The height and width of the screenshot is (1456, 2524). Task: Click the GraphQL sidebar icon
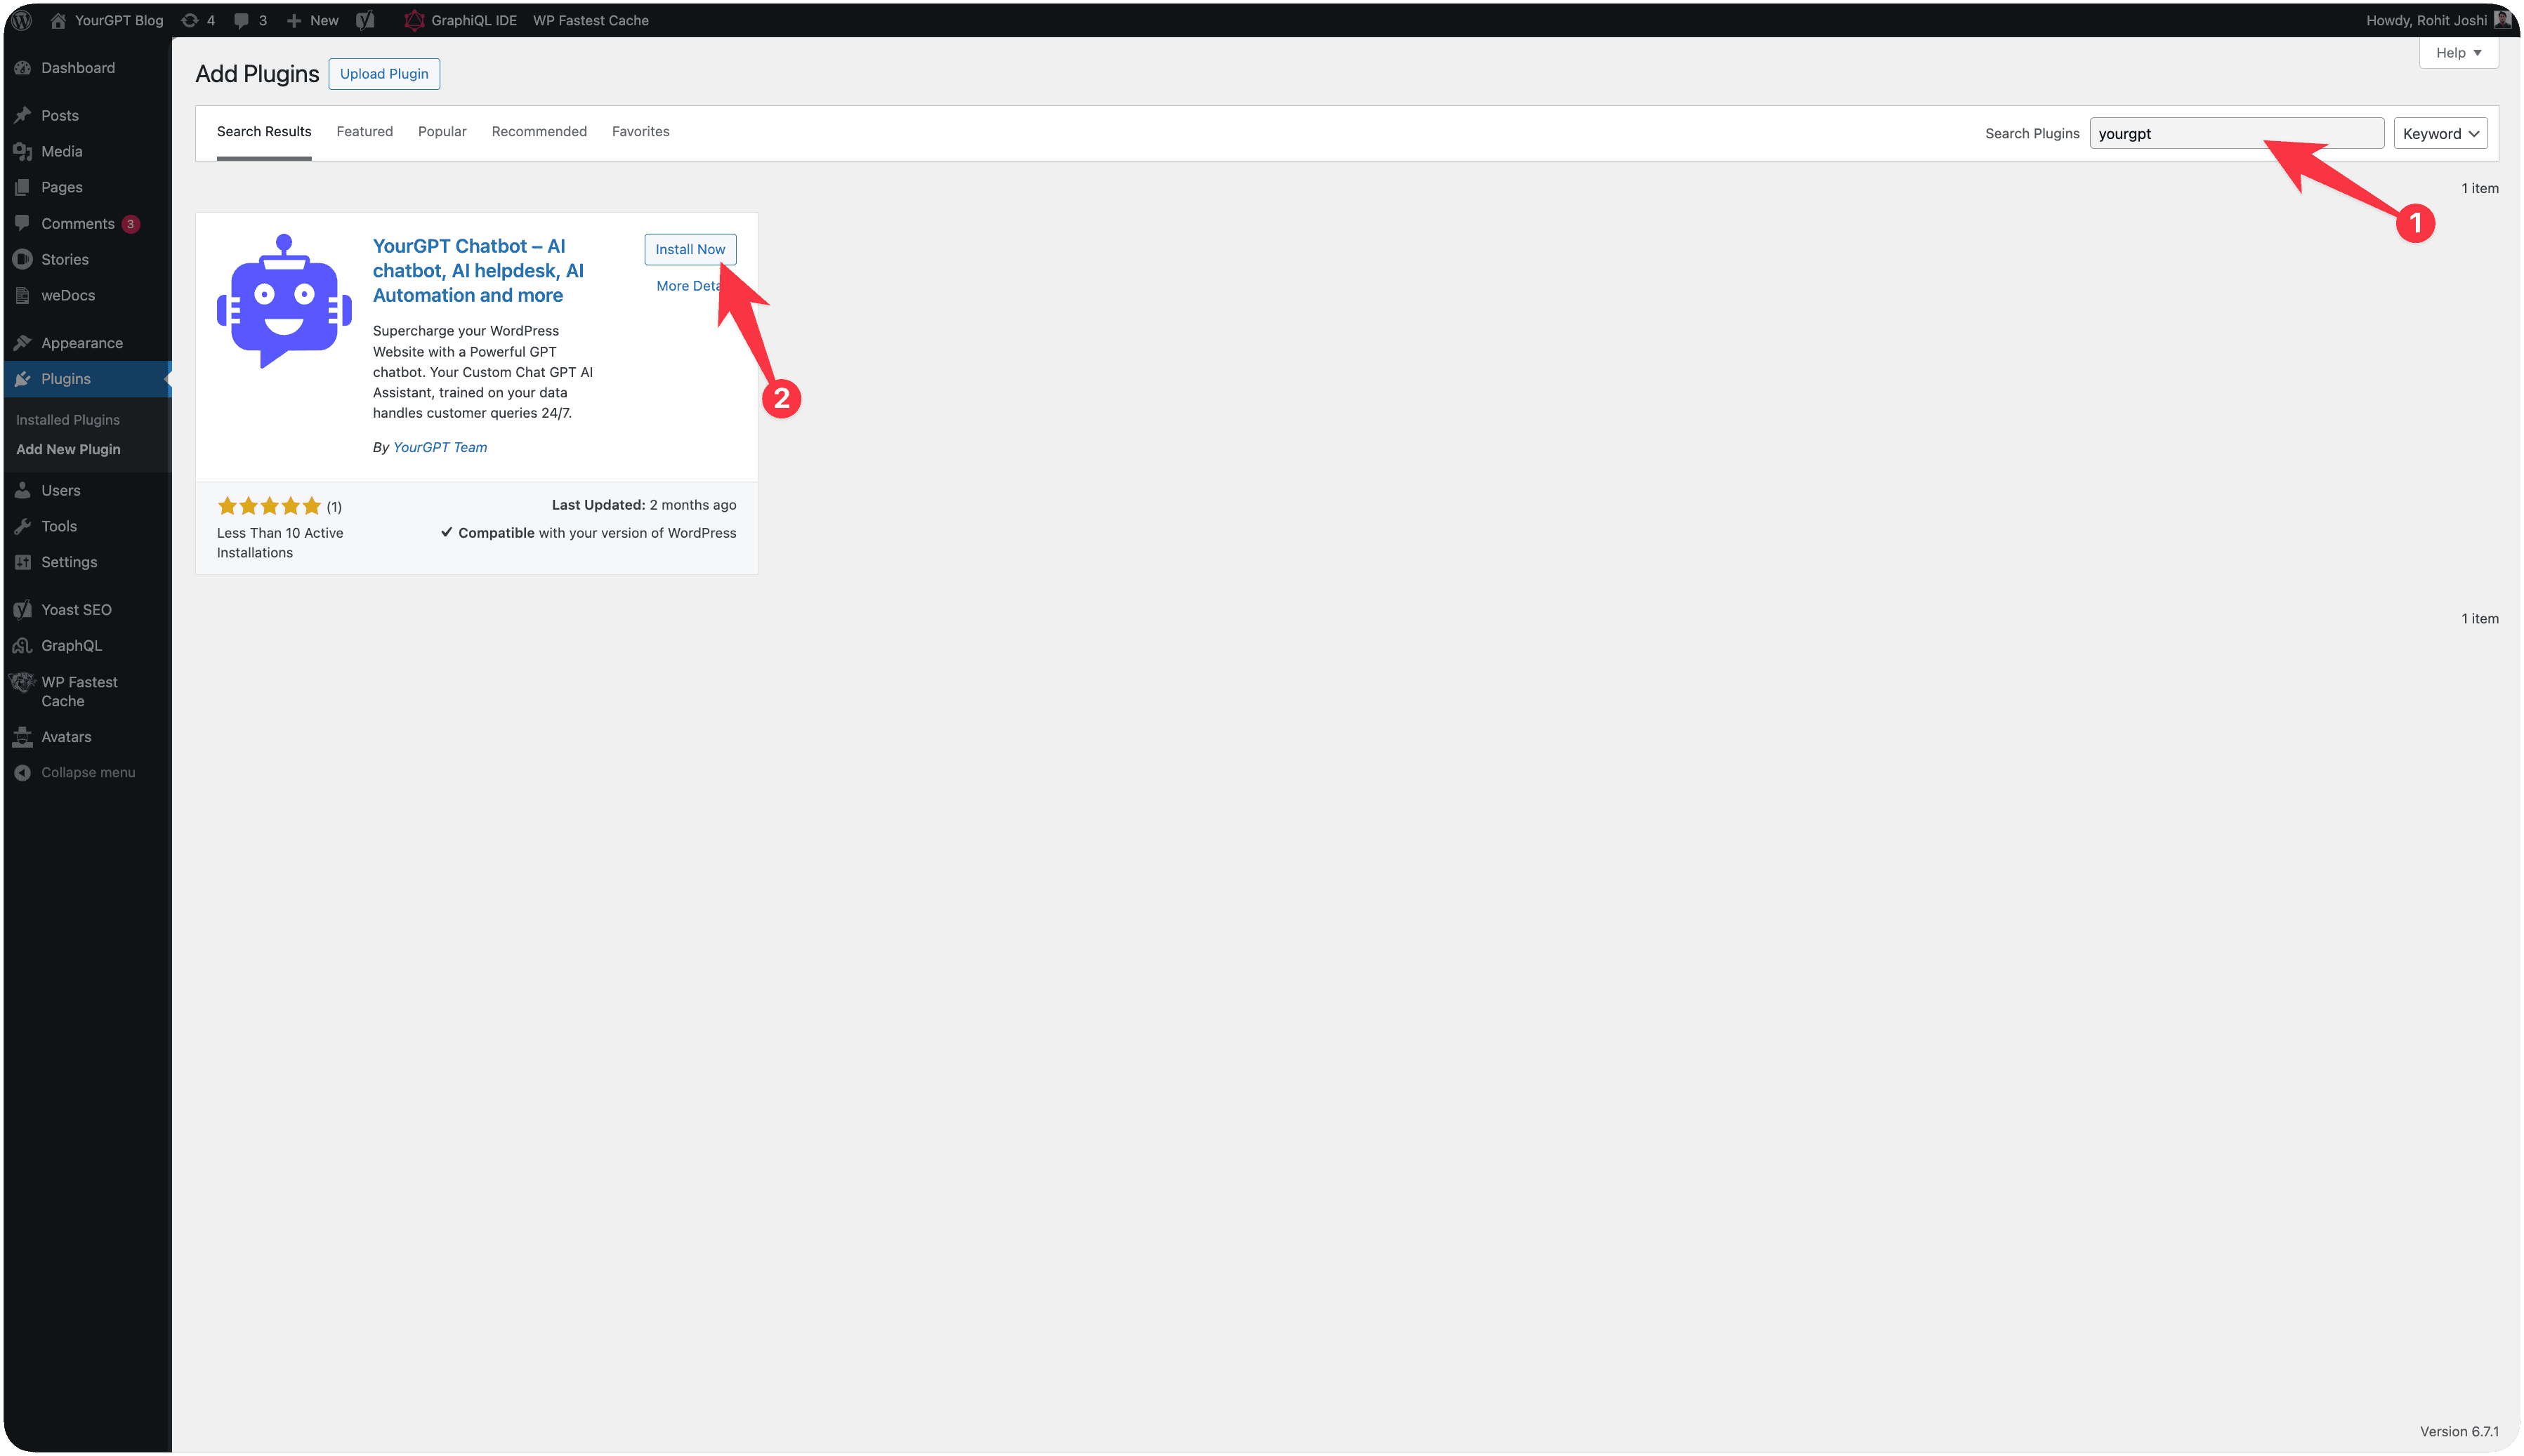coord(23,645)
